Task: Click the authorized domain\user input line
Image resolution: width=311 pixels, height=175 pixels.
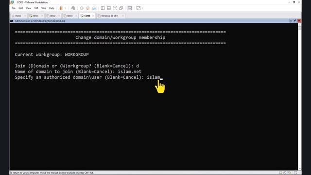Action: click(x=88, y=77)
